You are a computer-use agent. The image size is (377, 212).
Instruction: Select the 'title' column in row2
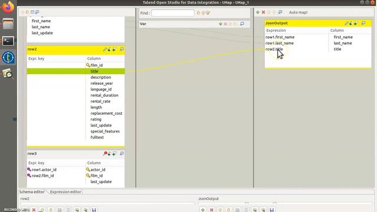point(94,71)
